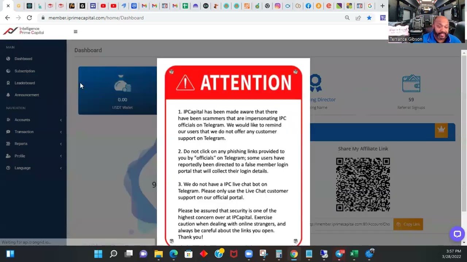The height and width of the screenshot is (262, 467).
Task: Open Windows taskbar search
Action: coord(113,254)
